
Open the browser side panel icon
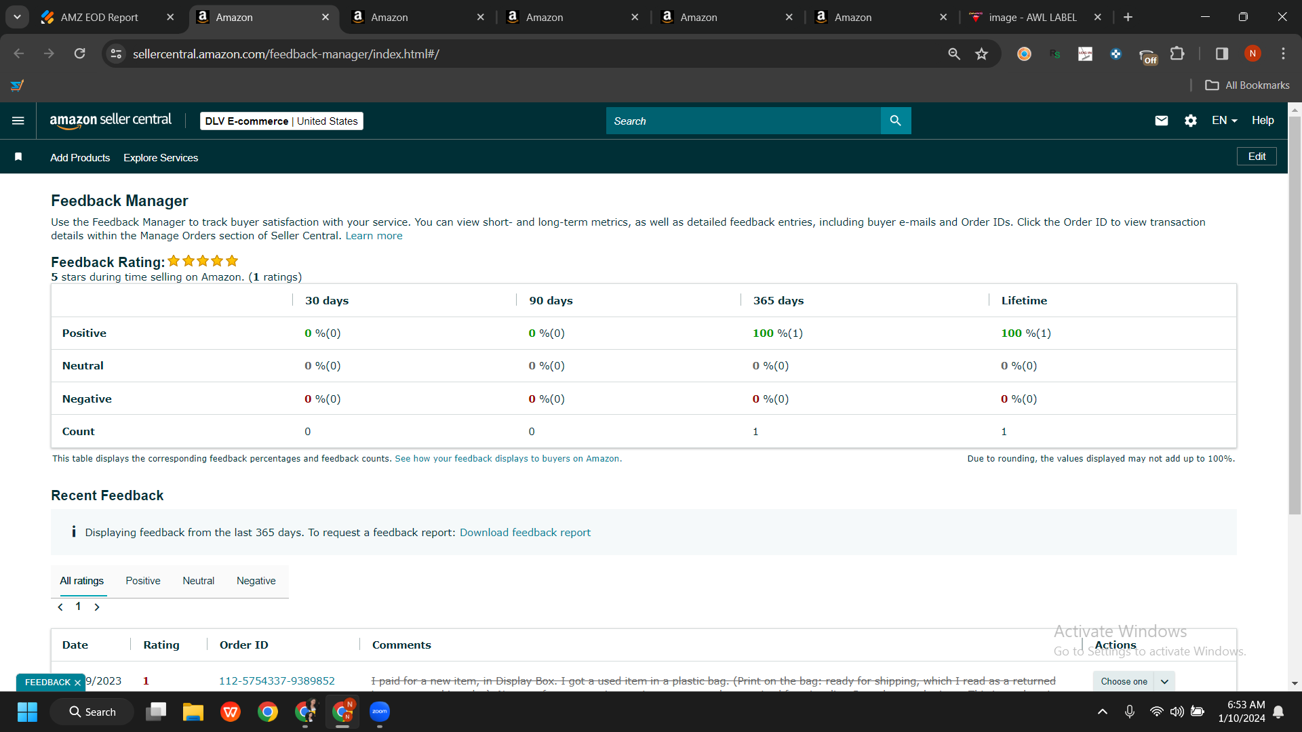[1221, 54]
